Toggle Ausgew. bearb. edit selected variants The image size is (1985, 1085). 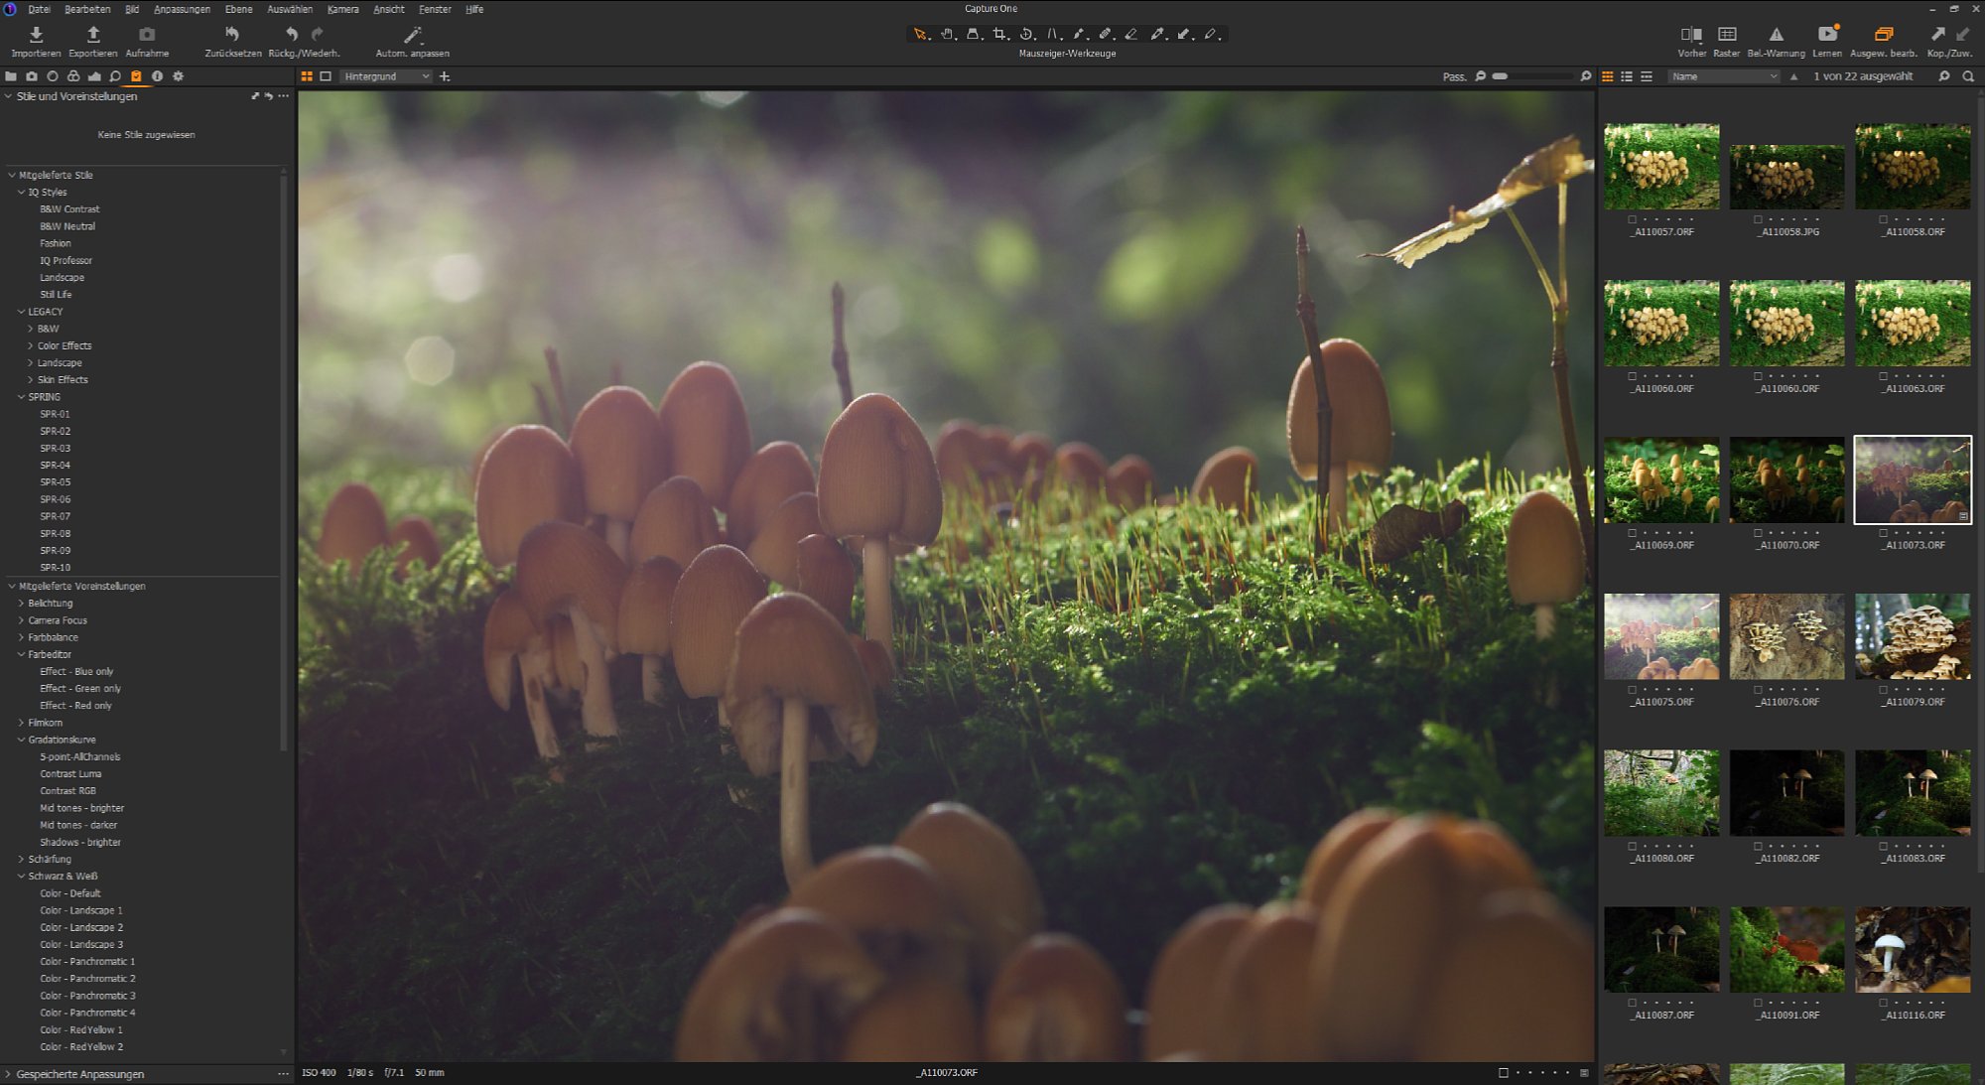click(1883, 35)
